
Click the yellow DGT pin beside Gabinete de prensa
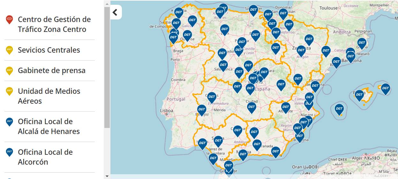tap(10, 71)
